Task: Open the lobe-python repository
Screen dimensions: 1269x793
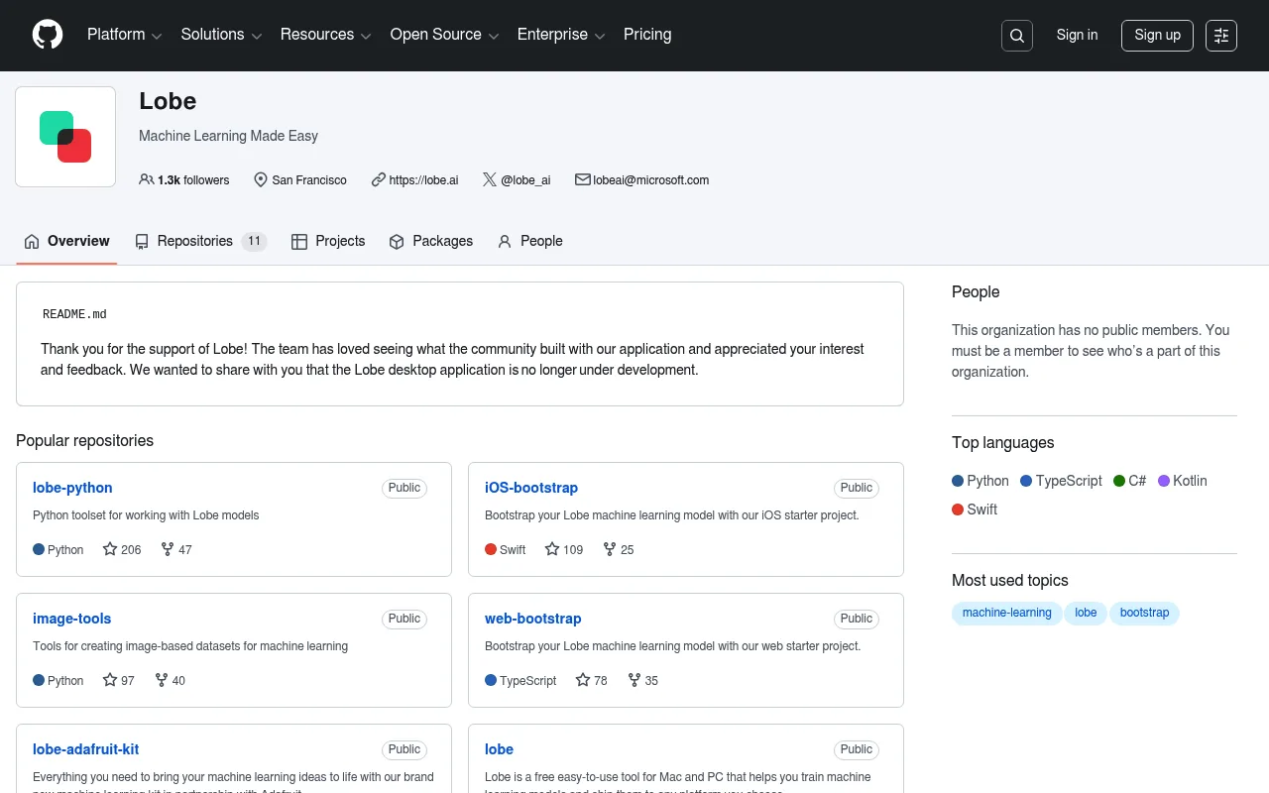Action: pos(72,488)
